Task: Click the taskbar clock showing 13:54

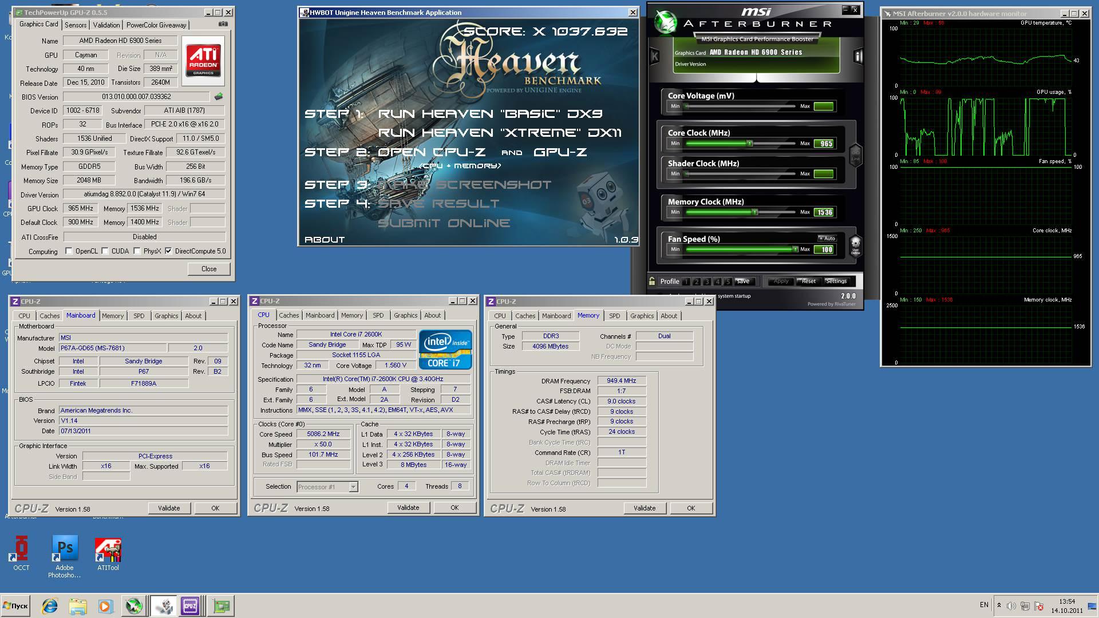Action: (x=1066, y=606)
